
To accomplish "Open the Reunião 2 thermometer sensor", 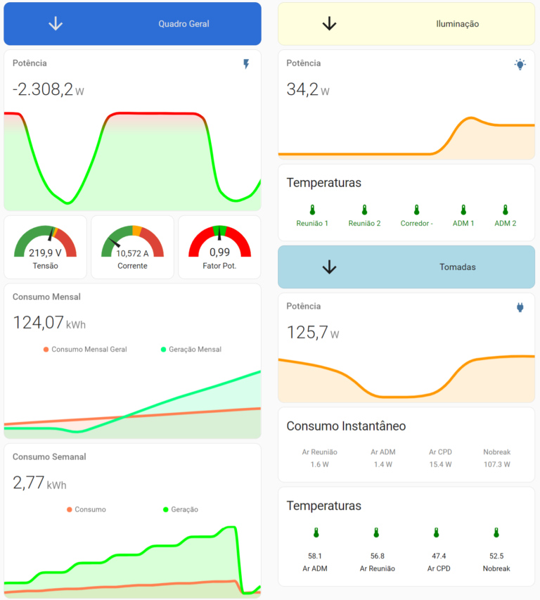I will click(364, 210).
